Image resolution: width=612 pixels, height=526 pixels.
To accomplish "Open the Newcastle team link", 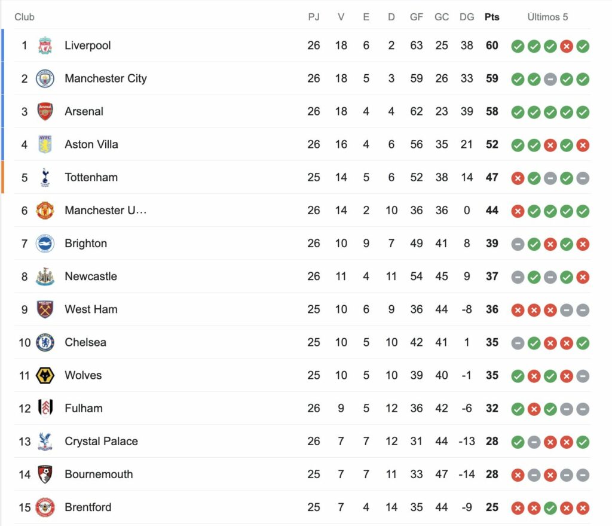I will [91, 276].
